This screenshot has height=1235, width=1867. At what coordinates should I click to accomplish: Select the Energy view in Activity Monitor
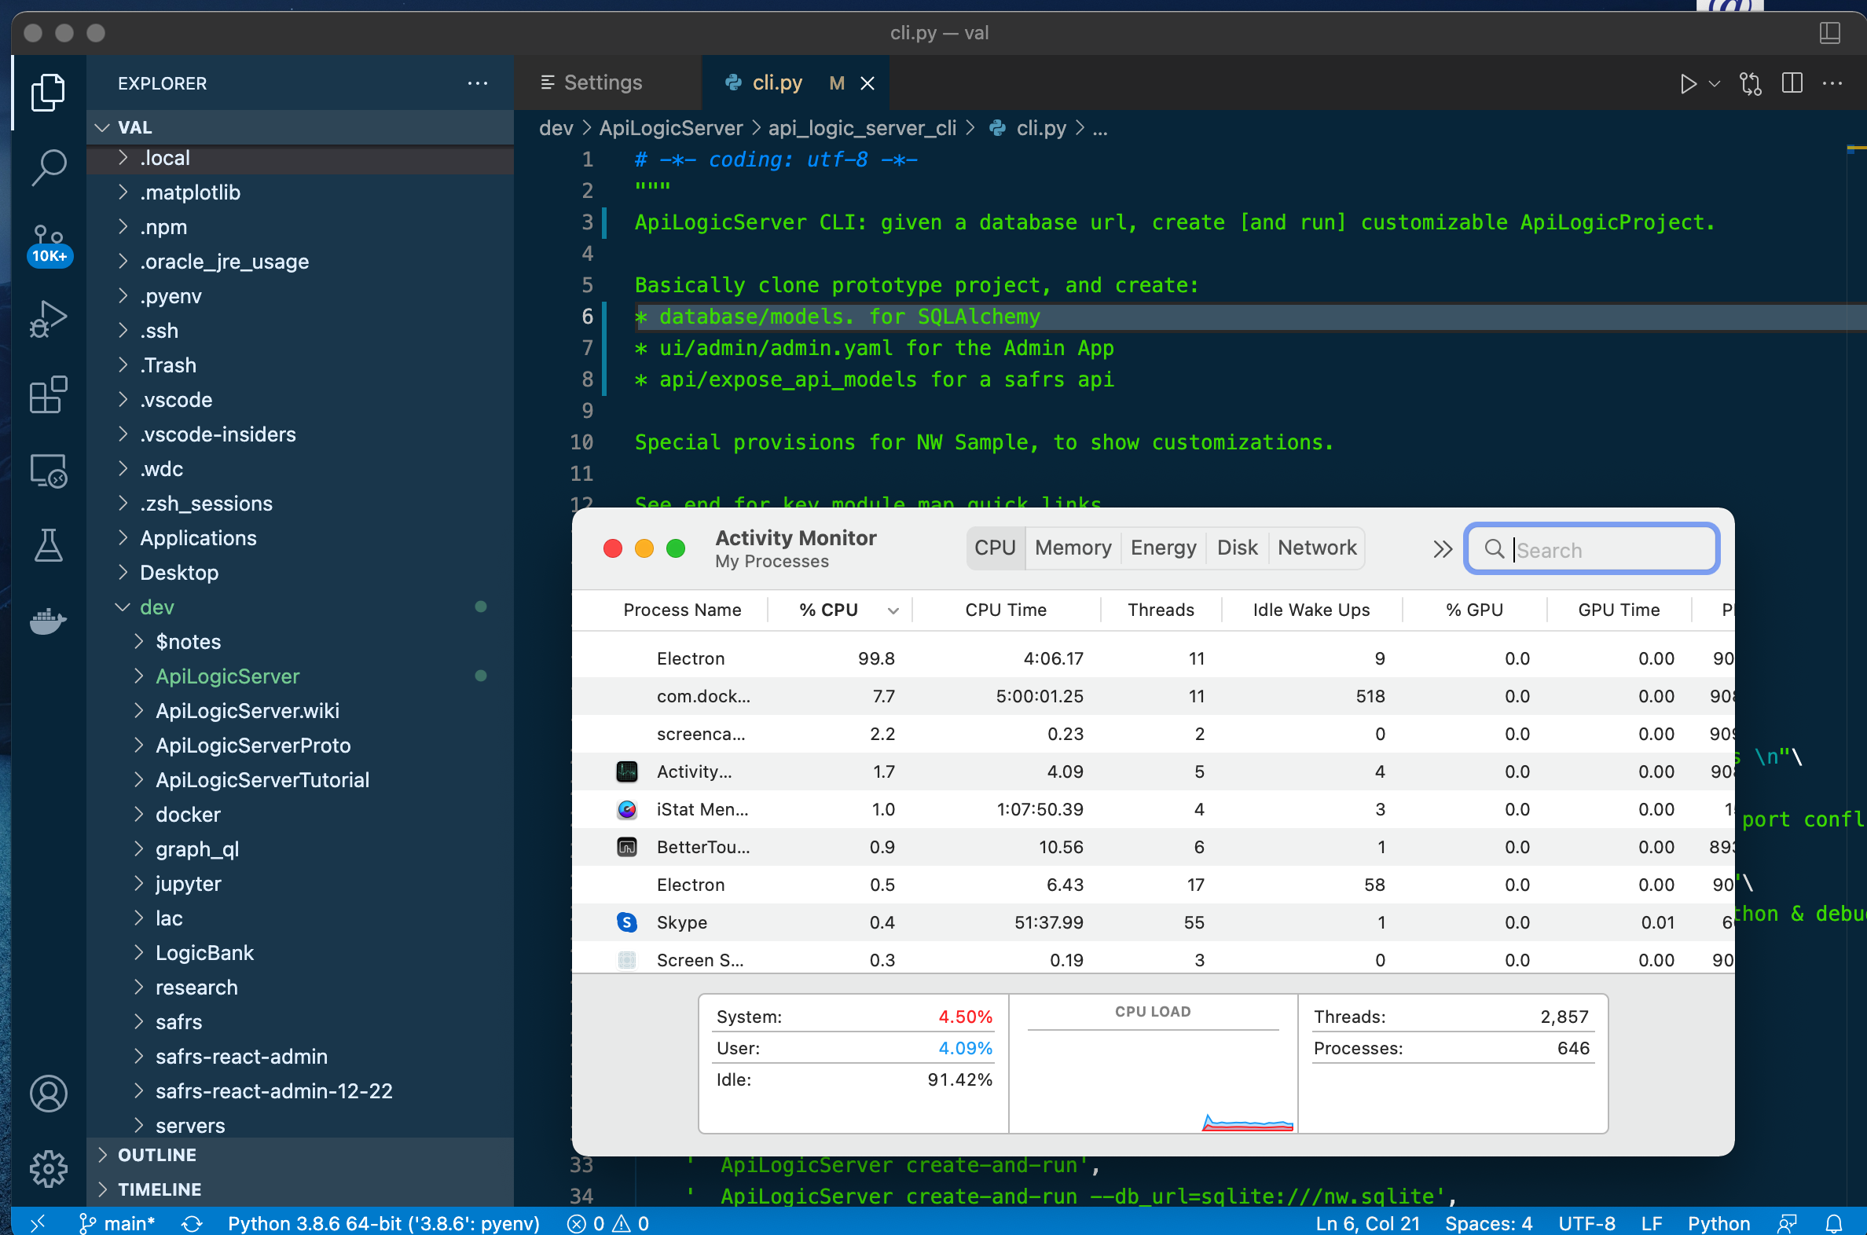pos(1163,548)
